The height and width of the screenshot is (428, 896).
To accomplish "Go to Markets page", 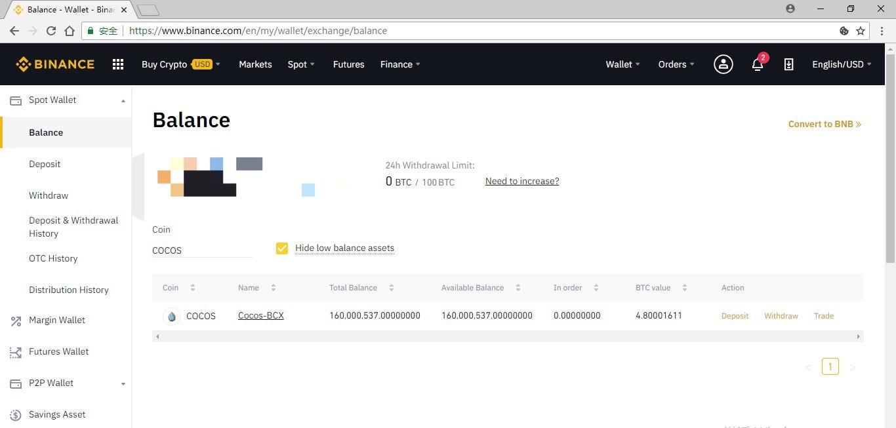I will (x=255, y=64).
